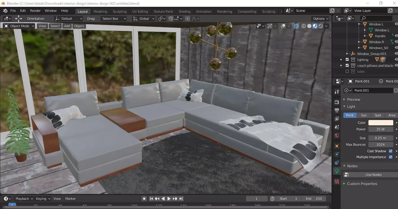Exclude the lighting collection via checkbox

pyautogui.click(x=347, y=60)
